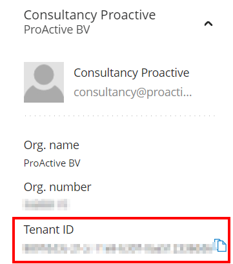The image size is (233, 264).
Task: Select the Org. name label
Action: point(52,145)
